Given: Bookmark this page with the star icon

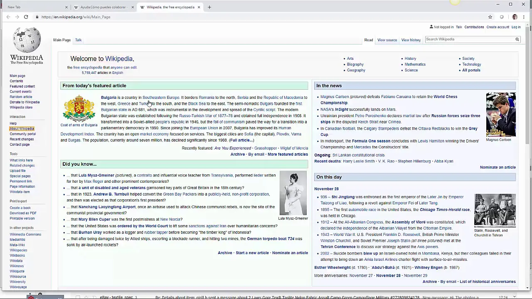Looking at the screenshot, I should point(490,17).
